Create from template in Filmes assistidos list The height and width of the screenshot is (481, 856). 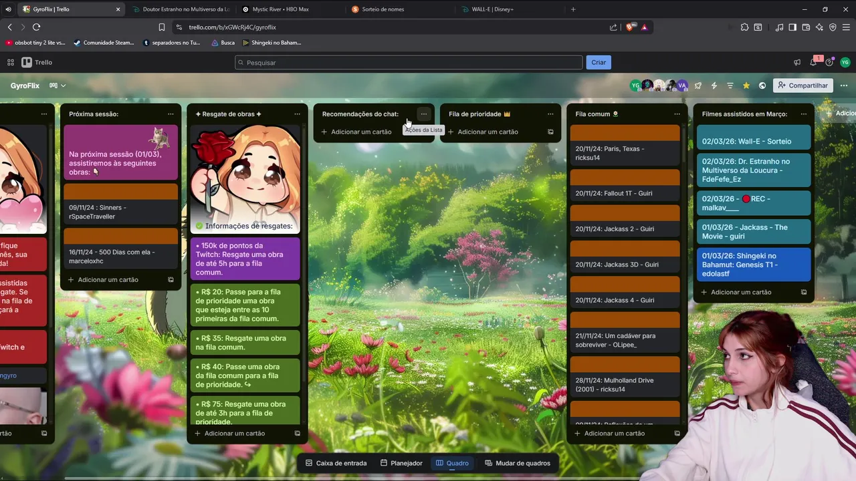803,292
